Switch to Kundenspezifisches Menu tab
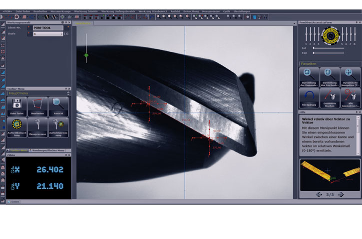 coord(47,150)
